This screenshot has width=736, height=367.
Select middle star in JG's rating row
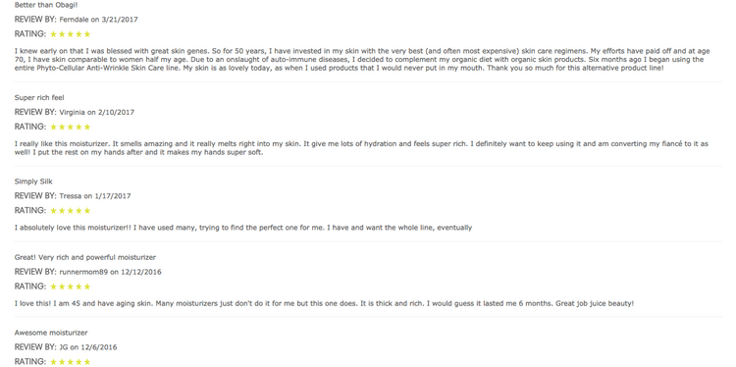[71, 362]
